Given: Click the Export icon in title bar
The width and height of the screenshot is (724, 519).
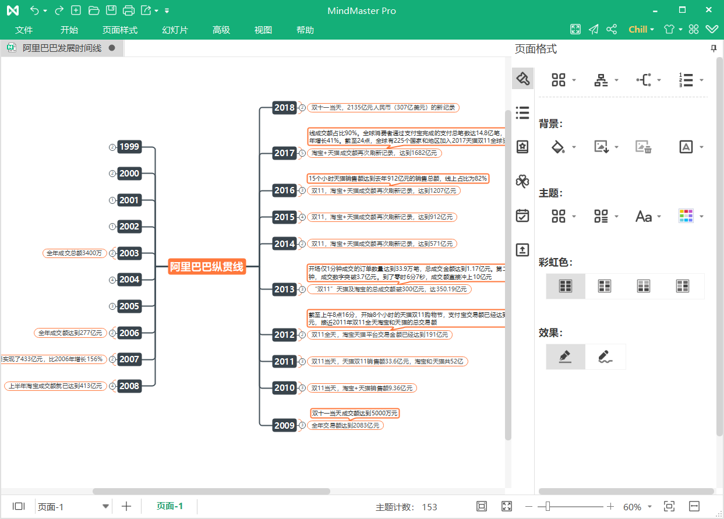Looking at the screenshot, I should tap(146, 10).
